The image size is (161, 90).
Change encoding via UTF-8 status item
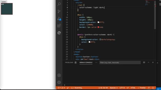coord(122,88)
